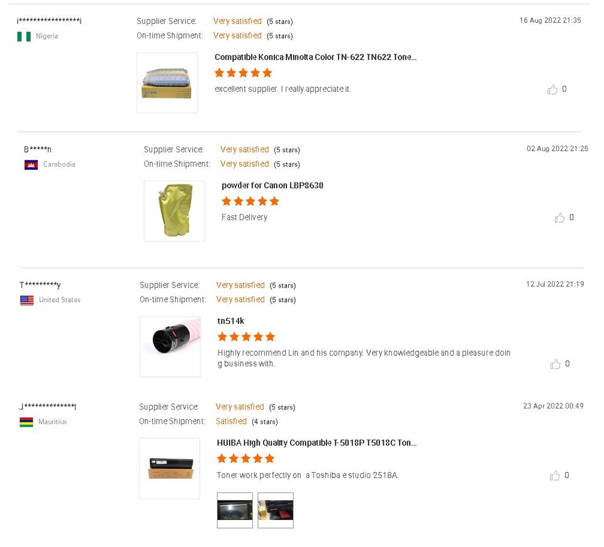Click five-star rating on Canon LBP8630 review
604x547 pixels.
pyautogui.click(x=250, y=201)
